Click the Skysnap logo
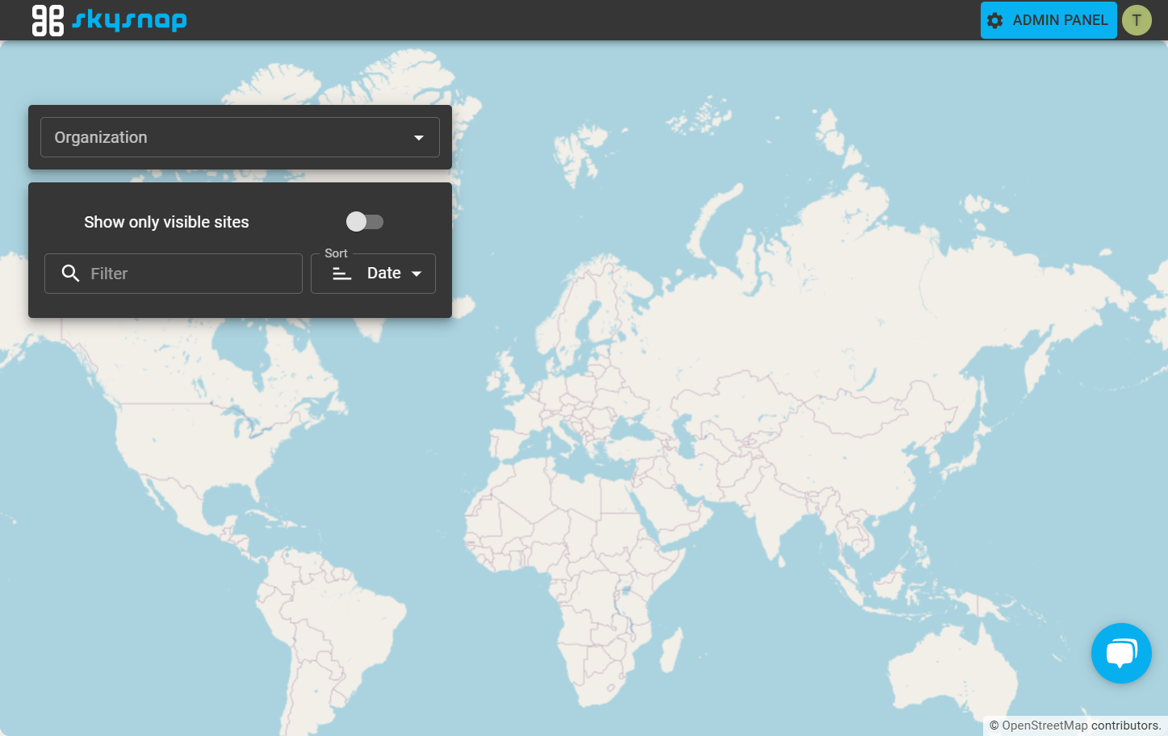Image resolution: width=1168 pixels, height=736 pixels. (x=109, y=20)
